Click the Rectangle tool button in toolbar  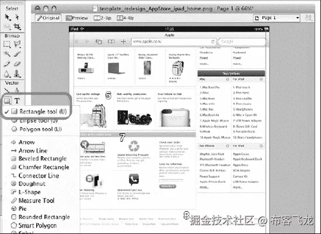pos(8,101)
